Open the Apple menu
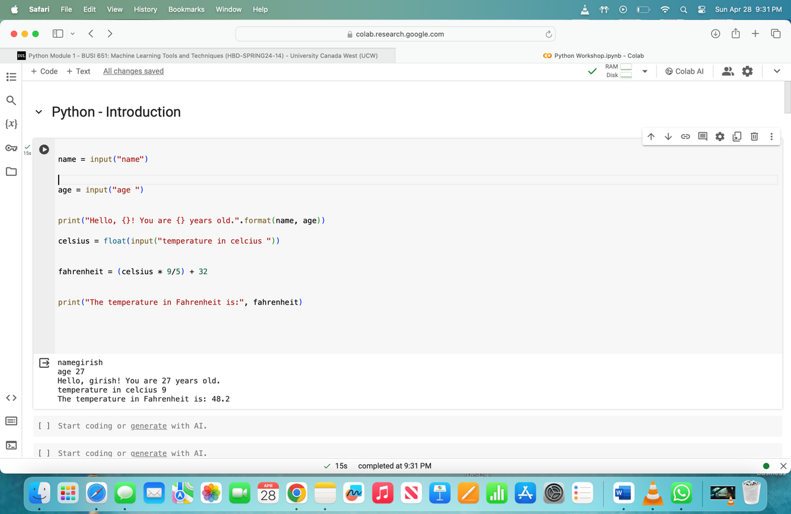Screen dimensions: 791x514 [13, 9]
